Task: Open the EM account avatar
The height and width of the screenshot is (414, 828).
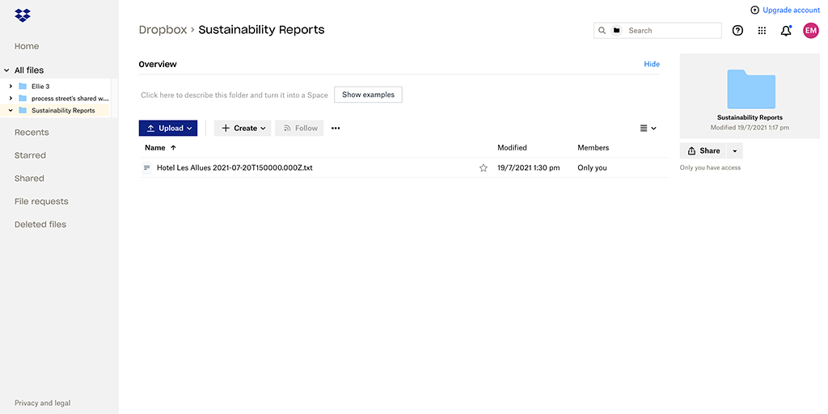Action: [x=810, y=31]
